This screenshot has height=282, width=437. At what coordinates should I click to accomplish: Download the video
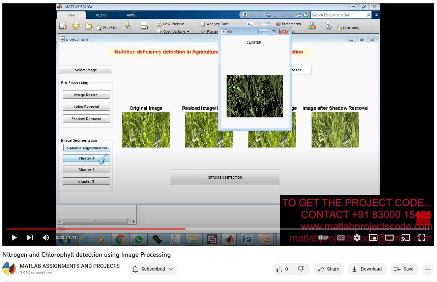coord(367,269)
